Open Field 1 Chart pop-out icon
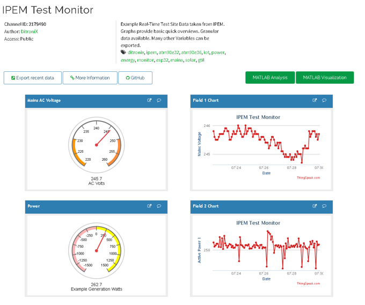Image resolution: width=365 pixels, height=305 pixels. tap(315, 100)
